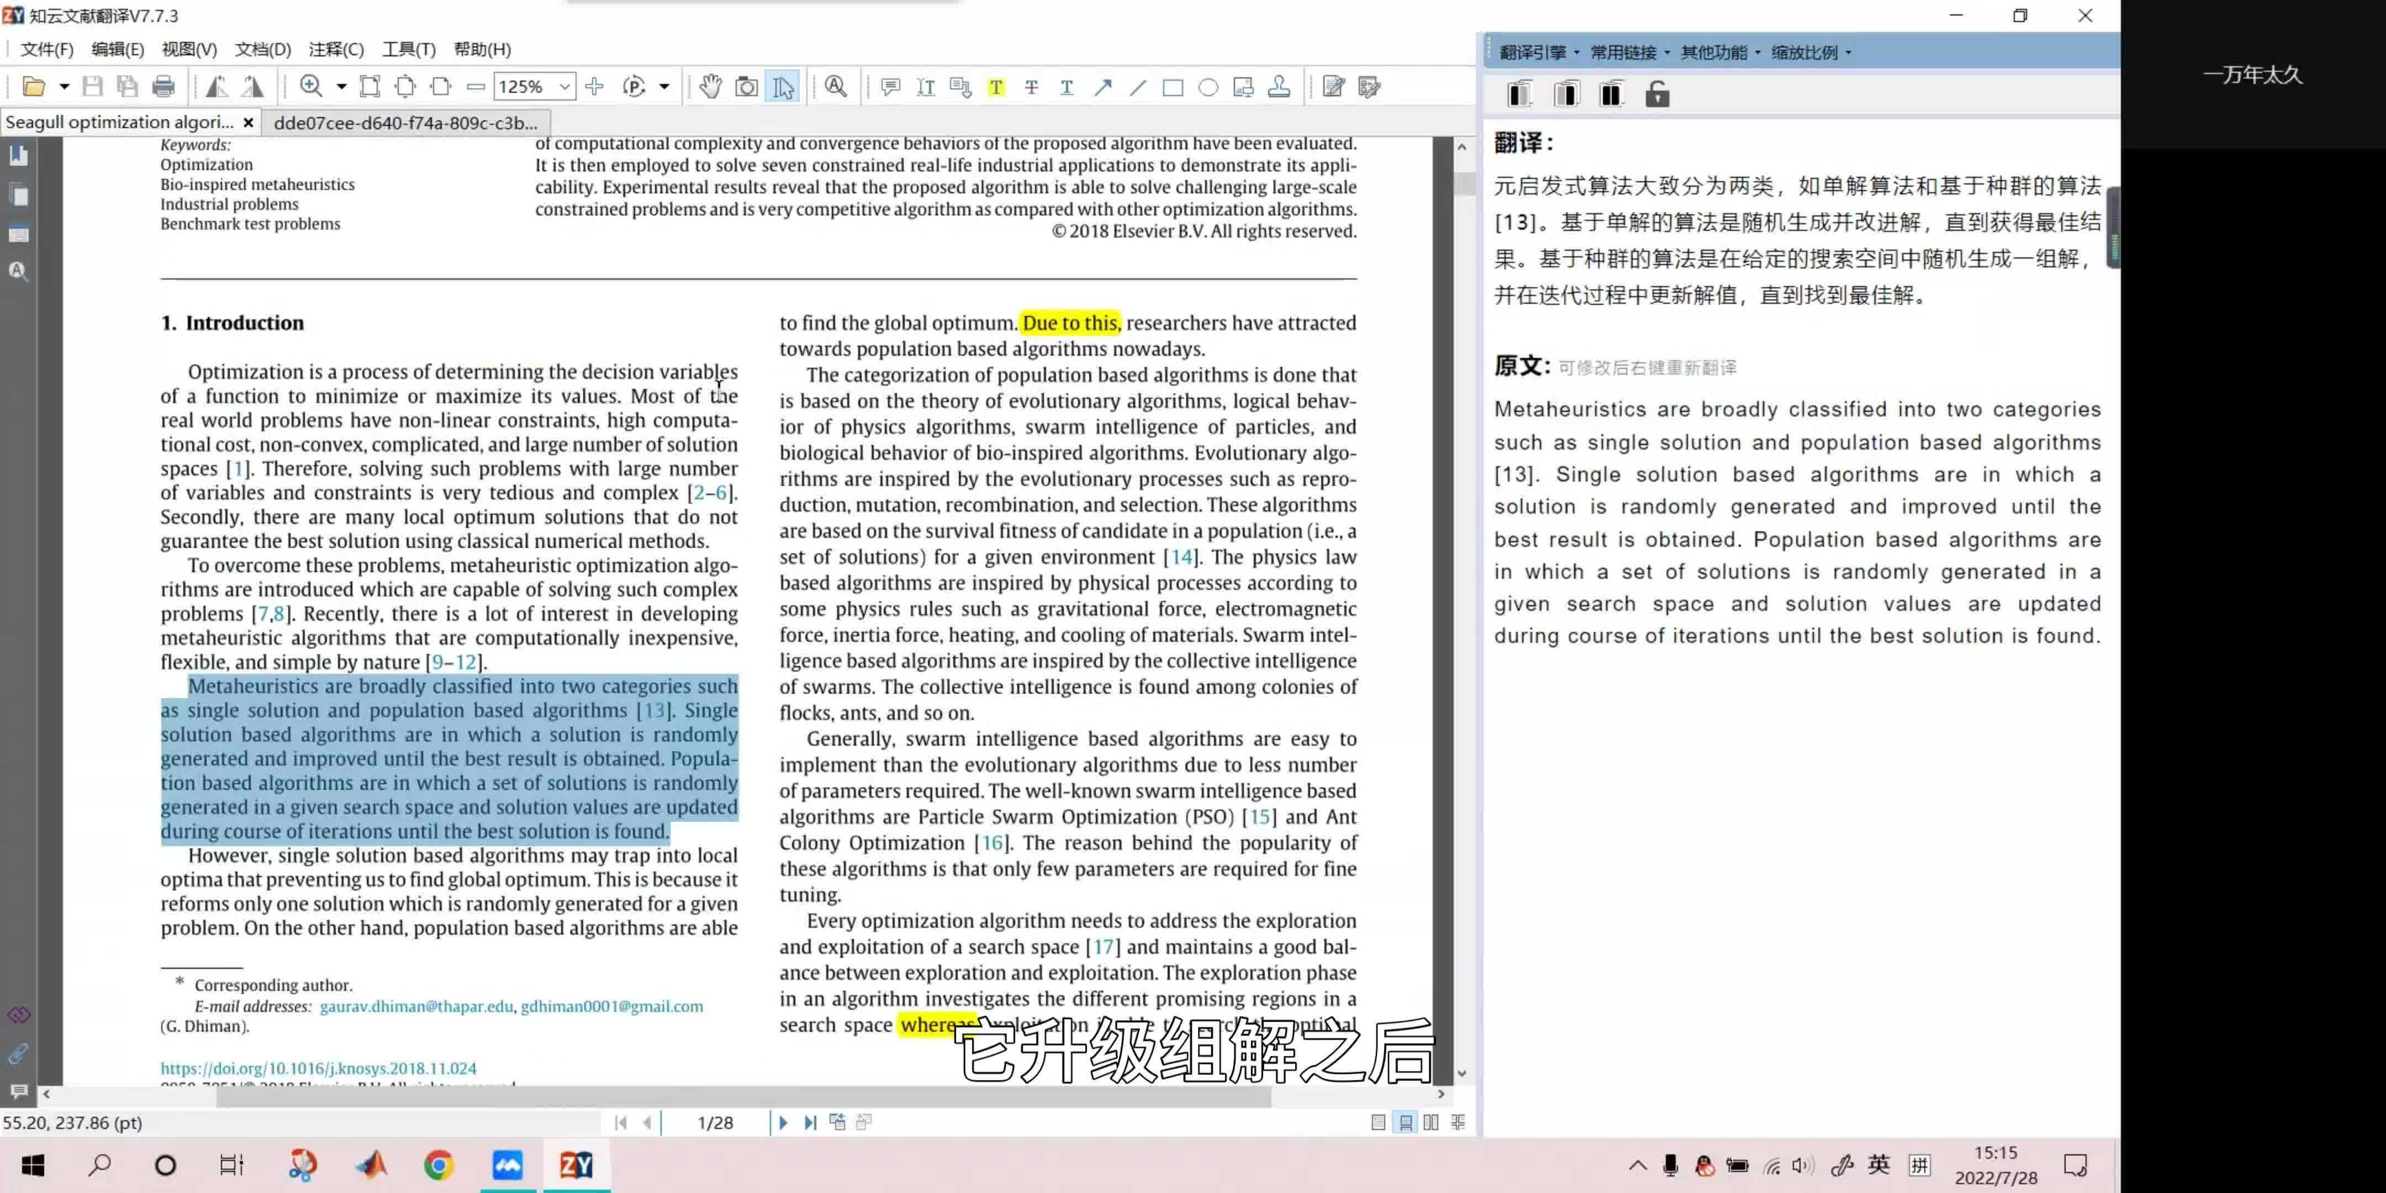Switch to single page layout
The height and width of the screenshot is (1193, 2386).
[x=1378, y=1123]
